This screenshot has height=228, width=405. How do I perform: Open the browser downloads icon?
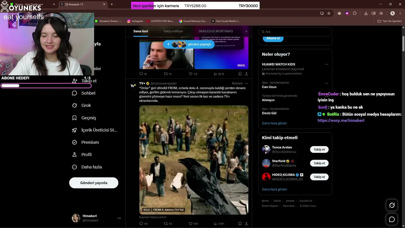[x=366, y=13]
